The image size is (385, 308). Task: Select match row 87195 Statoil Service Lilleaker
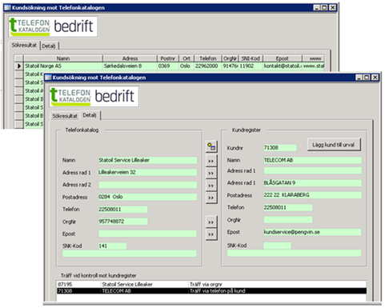211,284
